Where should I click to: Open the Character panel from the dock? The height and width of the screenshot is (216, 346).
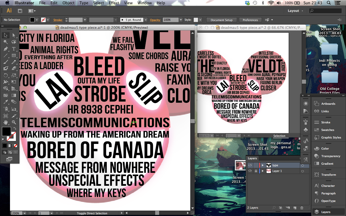pos(328,186)
